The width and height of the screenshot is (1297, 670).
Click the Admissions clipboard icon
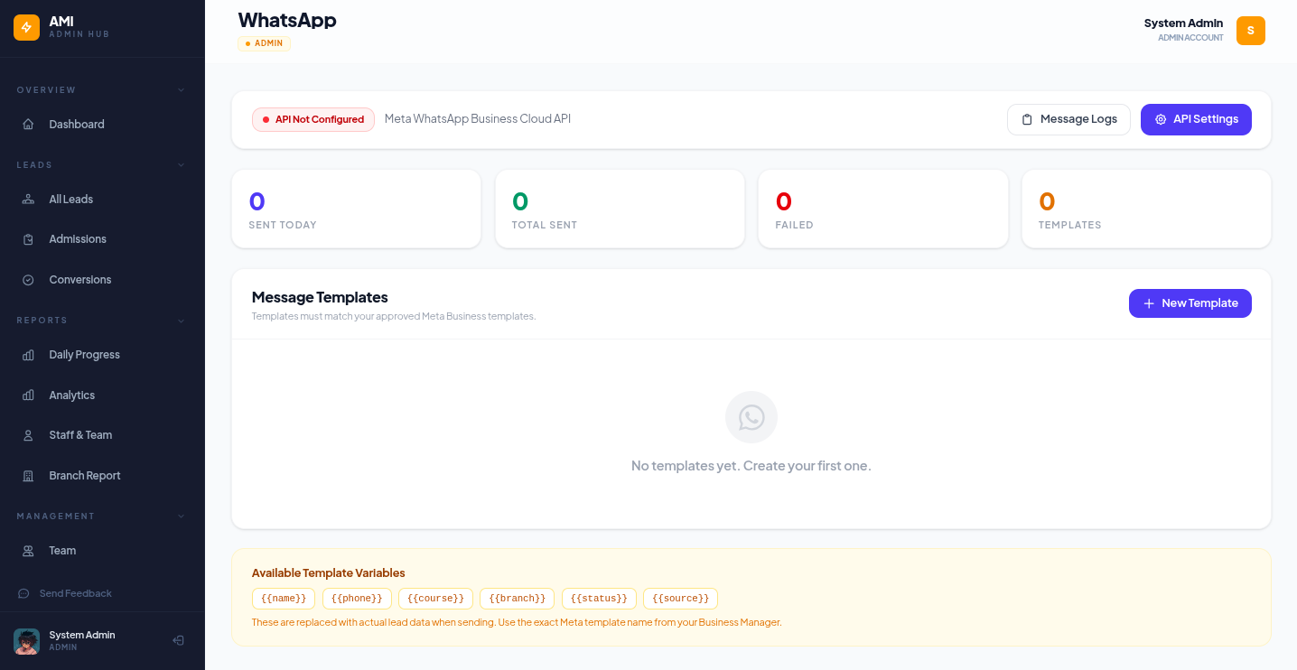coord(28,239)
